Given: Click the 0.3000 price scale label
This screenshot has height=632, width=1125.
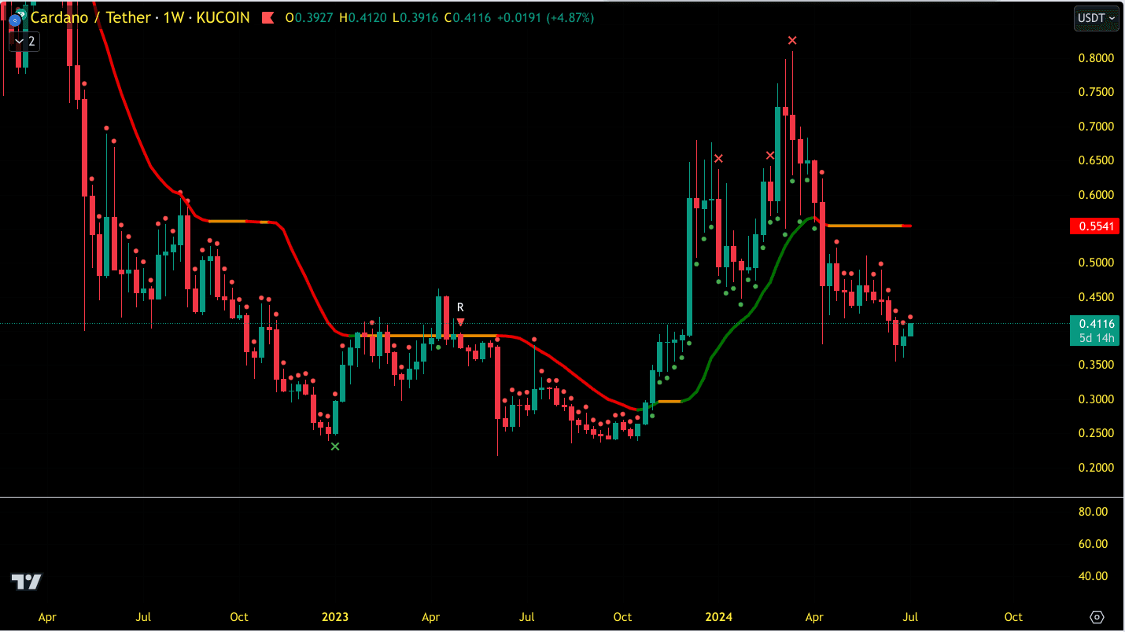Looking at the screenshot, I should coord(1096,399).
